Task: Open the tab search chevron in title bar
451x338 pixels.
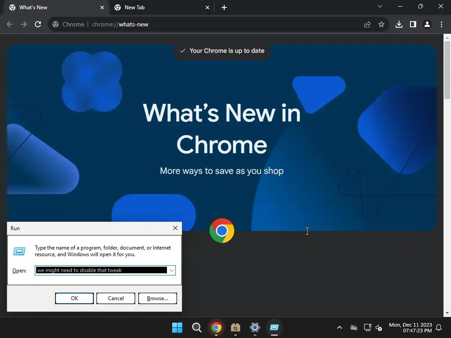Action: 380,6
